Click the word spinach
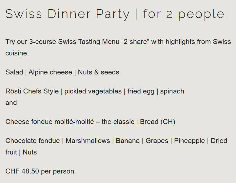Screen dimensions: 236x183 pyautogui.click(x=172, y=91)
